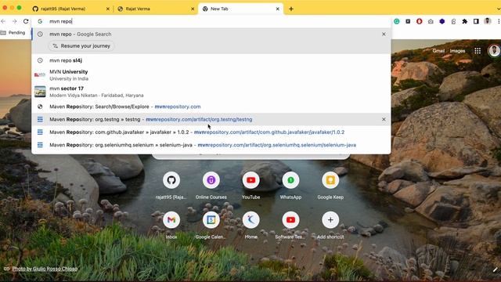This screenshot has height=282, width=501.
Task: Select 'mvn repo - Google Search' suggestion
Action: pyautogui.click(x=211, y=34)
